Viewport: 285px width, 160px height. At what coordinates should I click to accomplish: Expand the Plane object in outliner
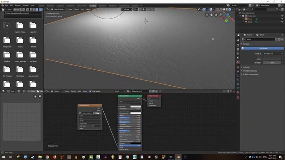[243, 19]
